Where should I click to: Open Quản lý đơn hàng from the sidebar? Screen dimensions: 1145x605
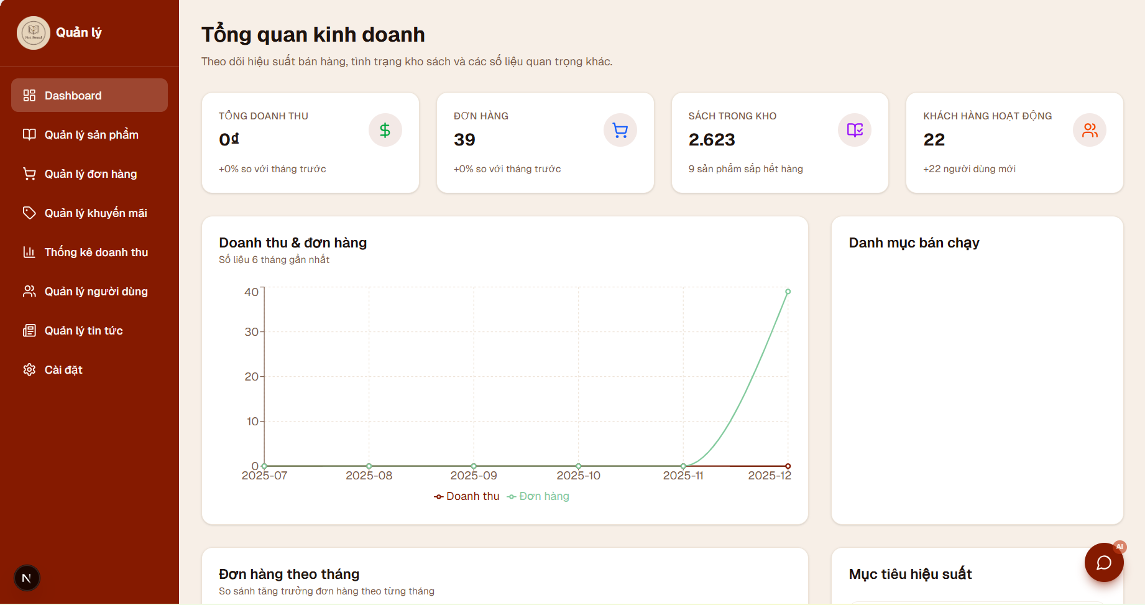(x=90, y=173)
